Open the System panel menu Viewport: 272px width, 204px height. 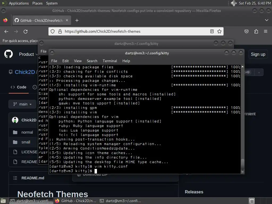tap(52, 3)
